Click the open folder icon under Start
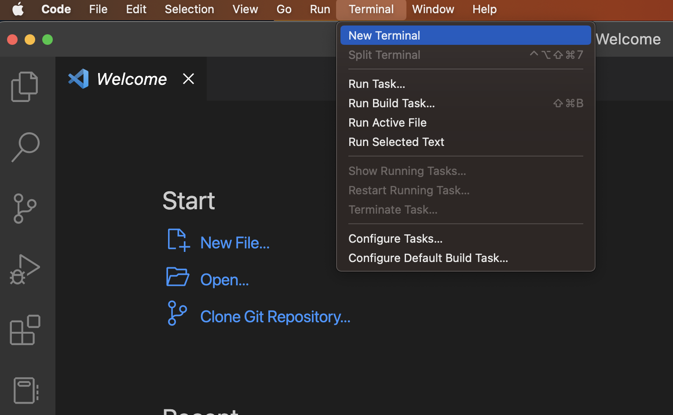 178,277
